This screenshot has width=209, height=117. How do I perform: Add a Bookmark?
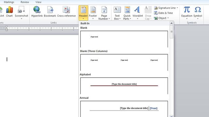(50, 12)
